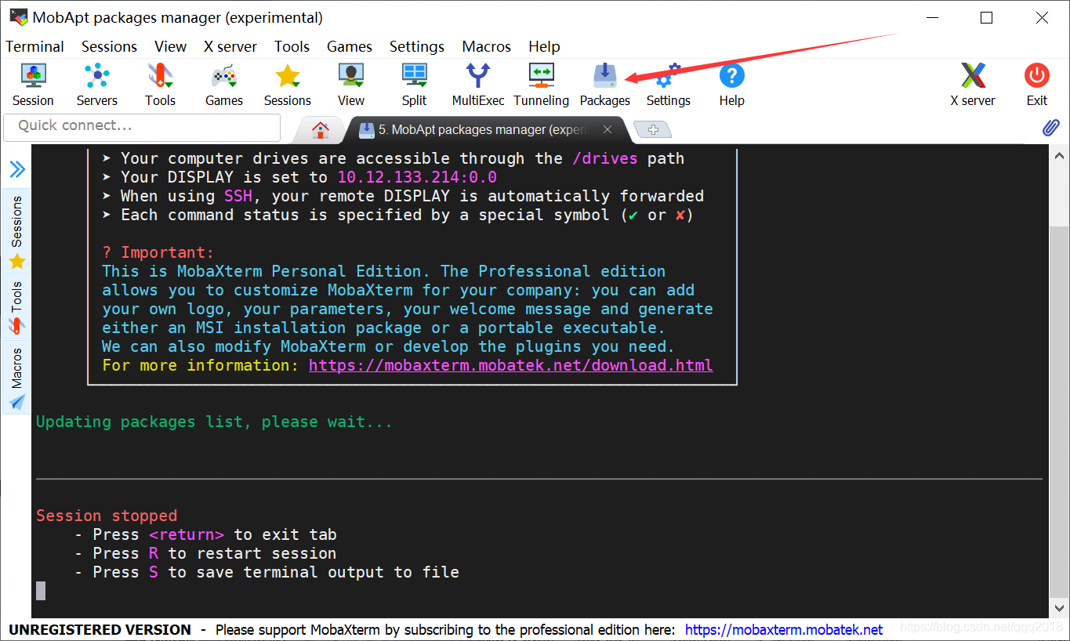Image resolution: width=1070 pixels, height=641 pixels.
Task: Click the '/drives' path text
Action: 605,158
